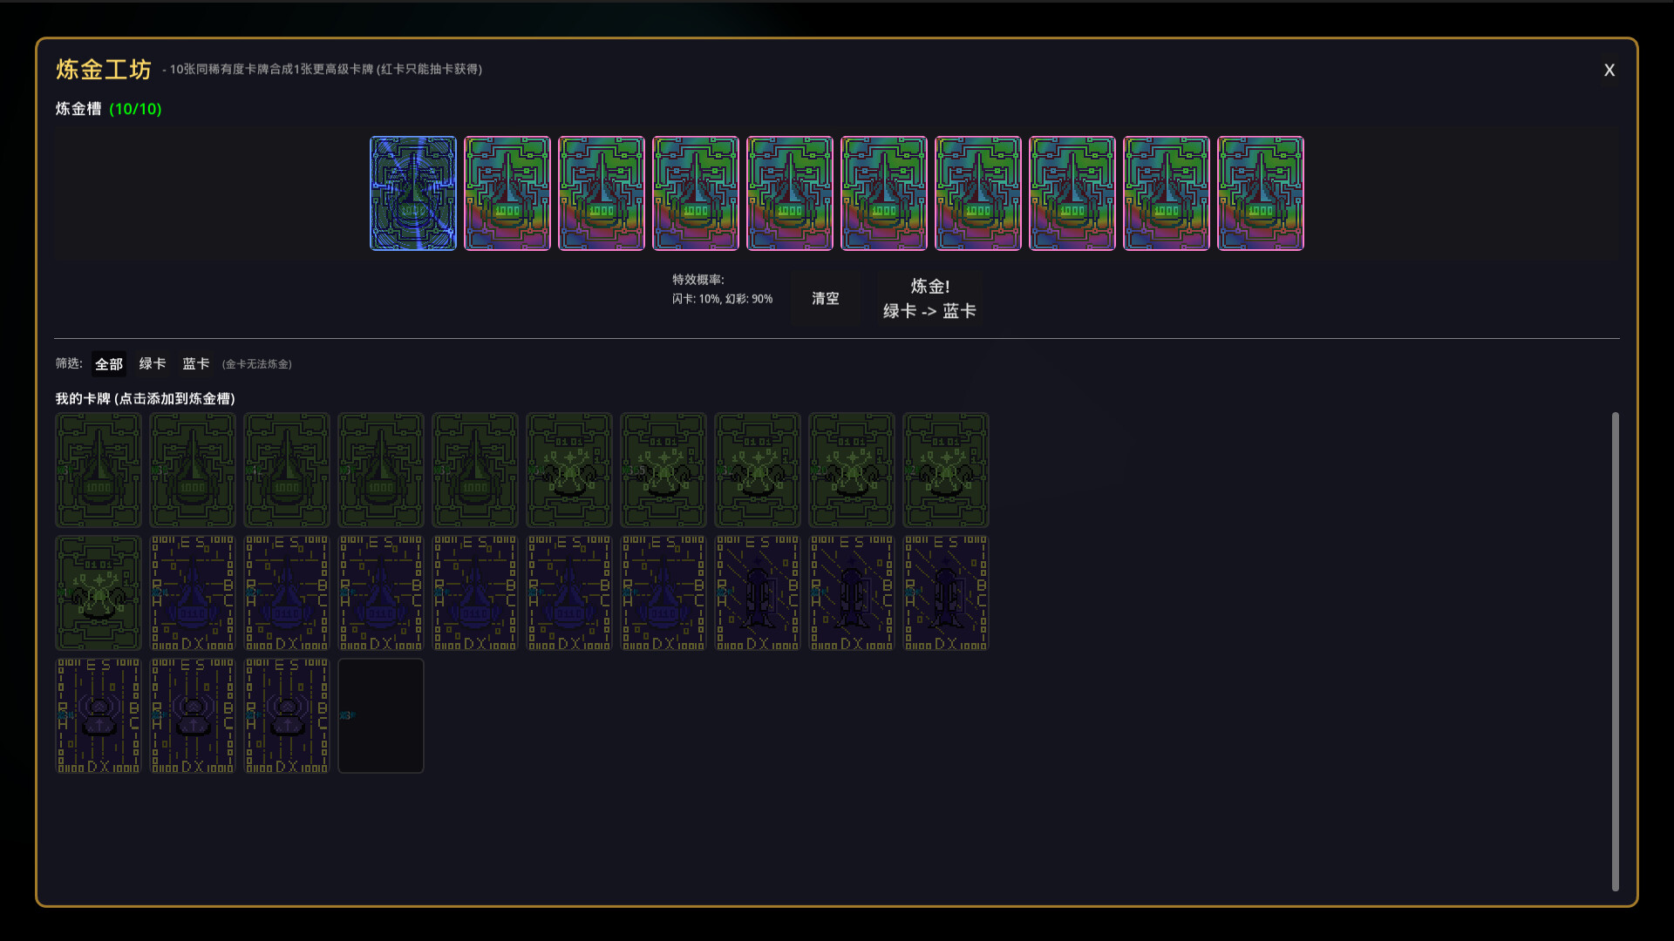Viewport: 1674px width, 941px height.
Task: Click the 清空 button to empty the alchemy slots
Action: click(824, 298)
